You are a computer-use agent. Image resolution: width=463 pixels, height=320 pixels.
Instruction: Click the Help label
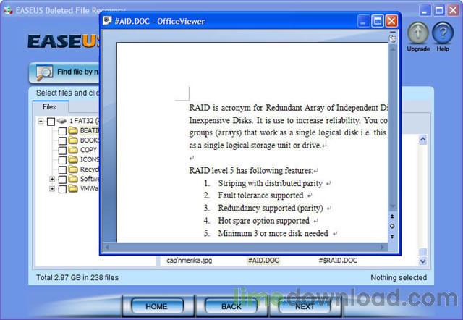[443, 49]
